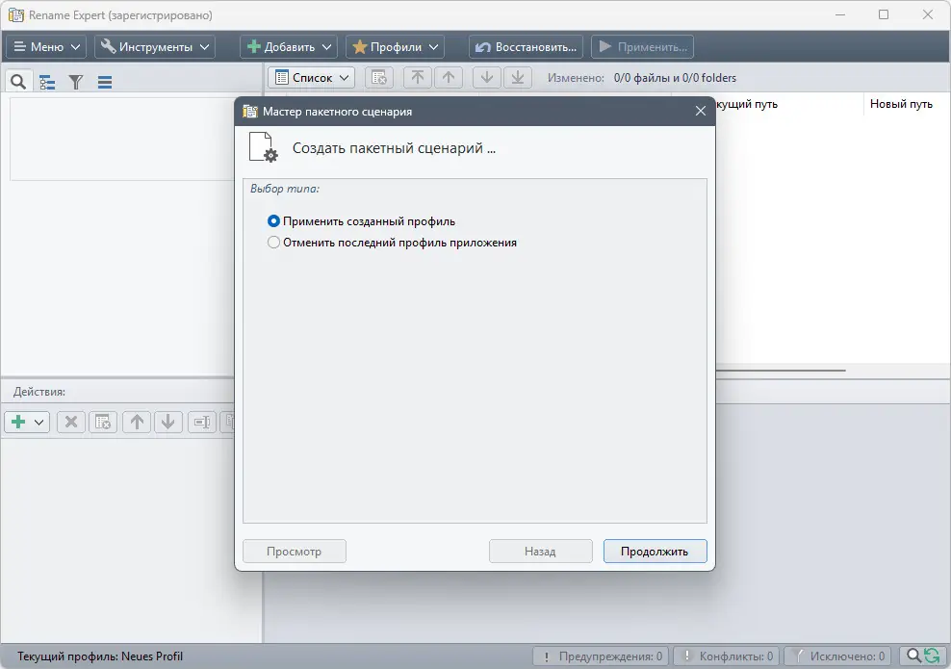
Task: Open the Профили dropdown
Action: click(x=395, y=47)
